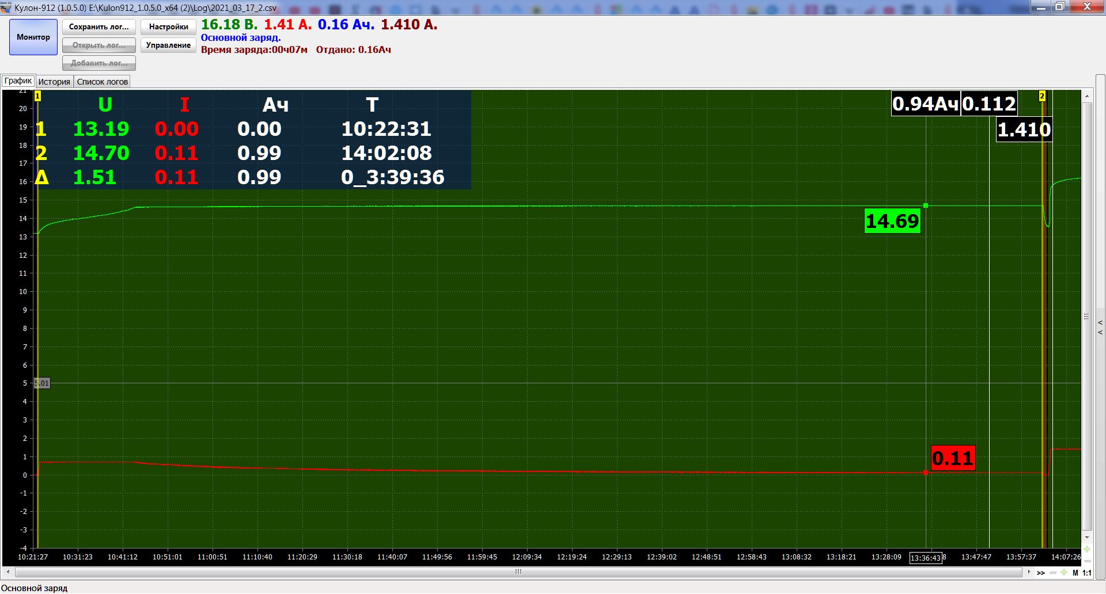1106x594 pixels.
Task: Click the horizontal scrollbar left arrow
Action: [x=8, y=572]
